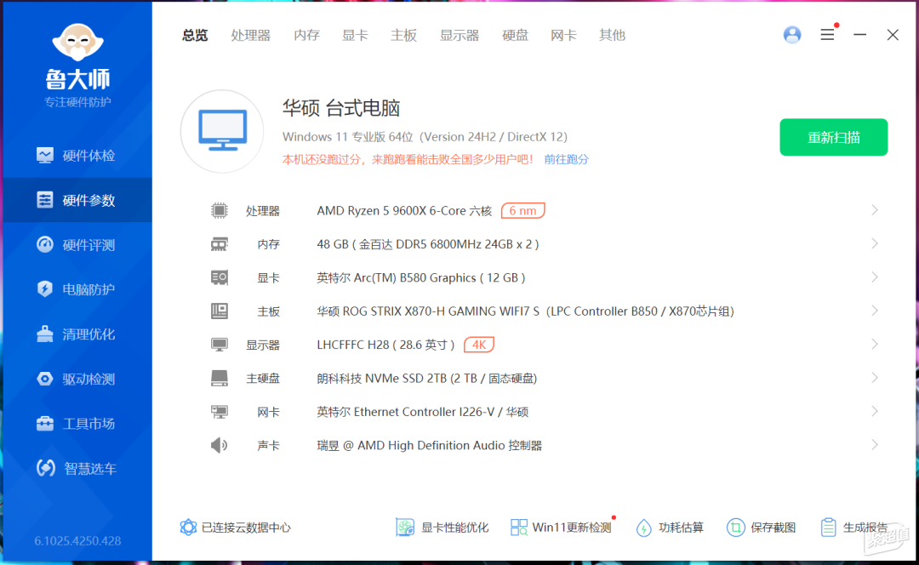Open the 工具市场 toolbox icon

tap(44, 423)
